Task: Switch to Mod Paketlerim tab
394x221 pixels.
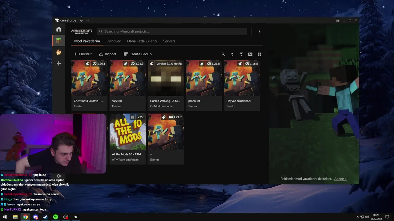Action: point(87,41)
